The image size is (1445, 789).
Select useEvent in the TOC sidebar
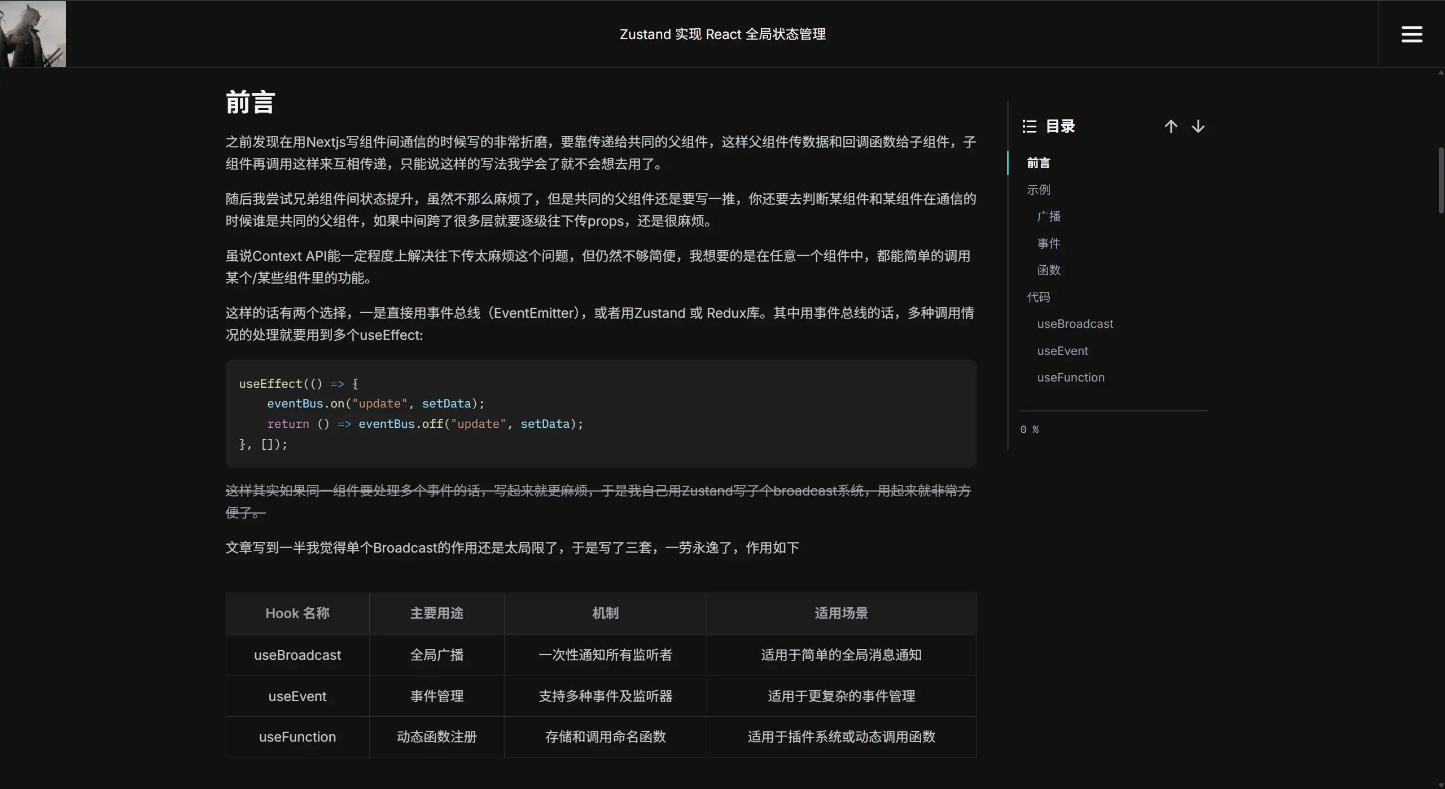1062,351
